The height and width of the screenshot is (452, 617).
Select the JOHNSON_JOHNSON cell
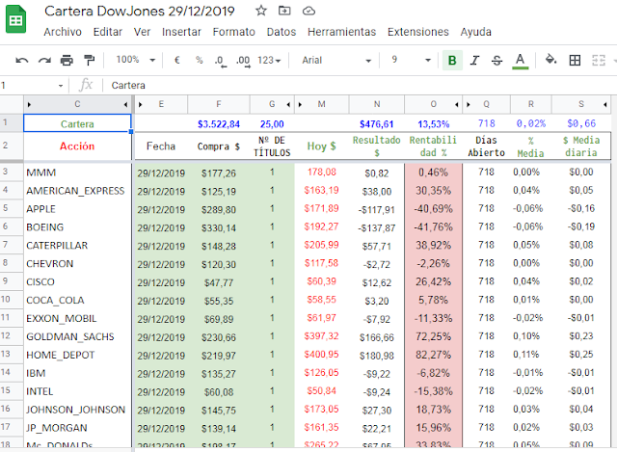pyautogui.click(x=77, y=410)
